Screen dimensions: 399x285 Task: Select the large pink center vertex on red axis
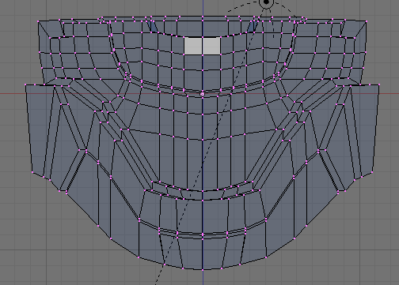click(x=203, y=94)
